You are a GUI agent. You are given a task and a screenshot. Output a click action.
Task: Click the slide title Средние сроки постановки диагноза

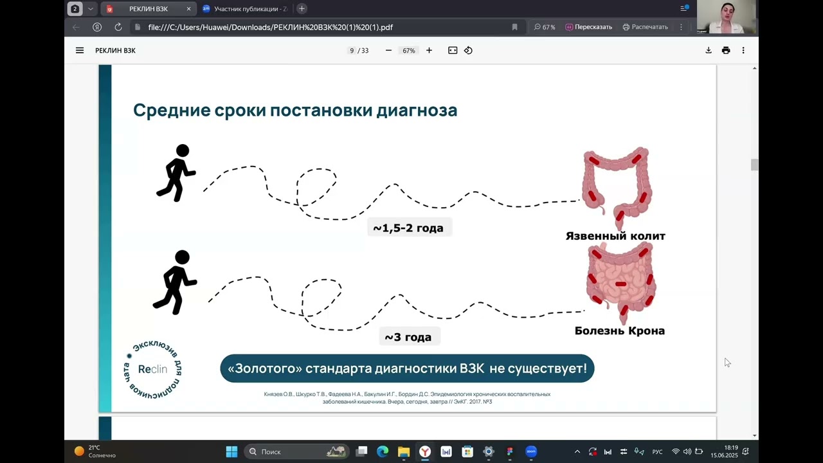click(x=295, y=110)
